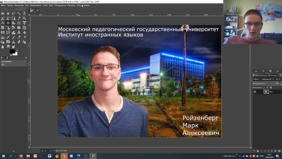Open the Слой menu
The height and width of the screenshot is (159, 282).
pos(45,5)
